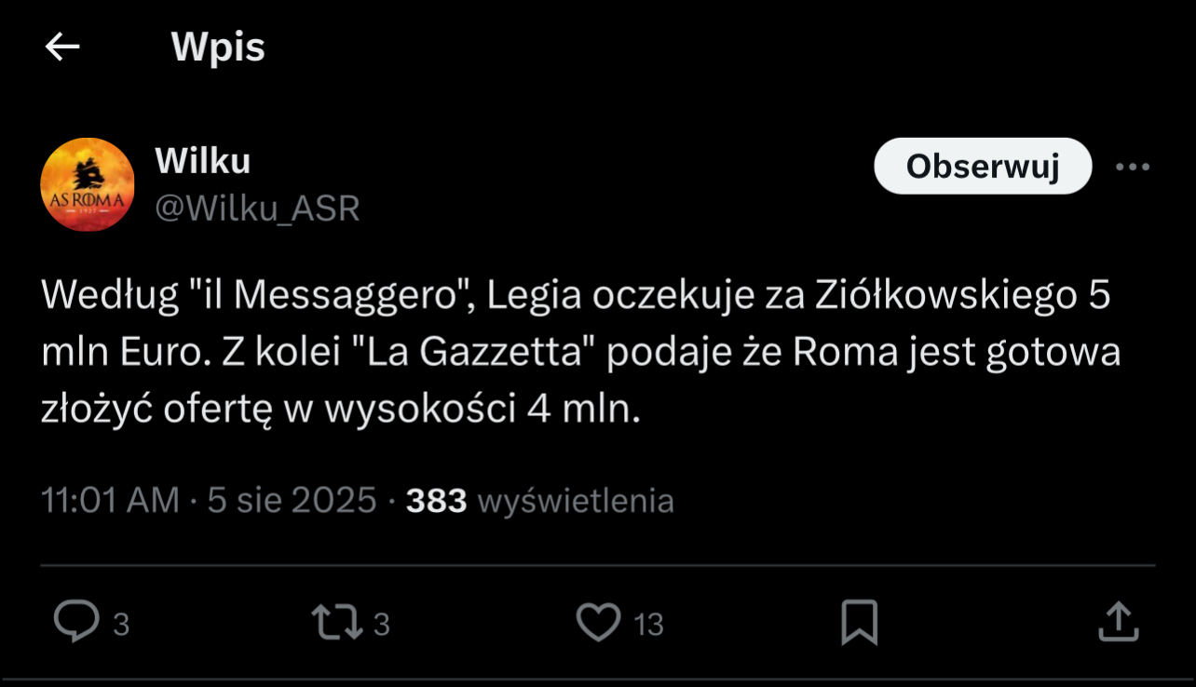Open the Wilku display name link
Image resolution: width=1196 pixels, height=687 pixels.
[202, 161]
